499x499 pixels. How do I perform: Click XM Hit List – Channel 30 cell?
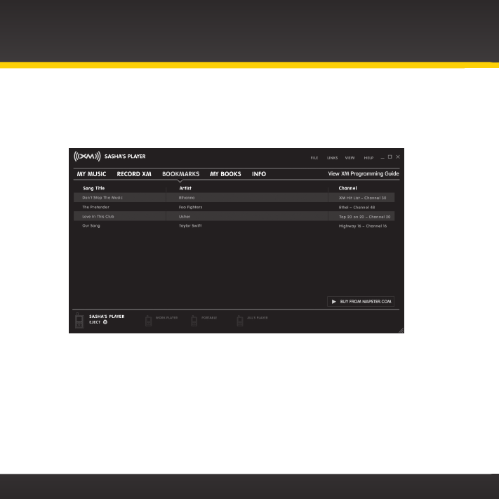[x=362, y=198]
